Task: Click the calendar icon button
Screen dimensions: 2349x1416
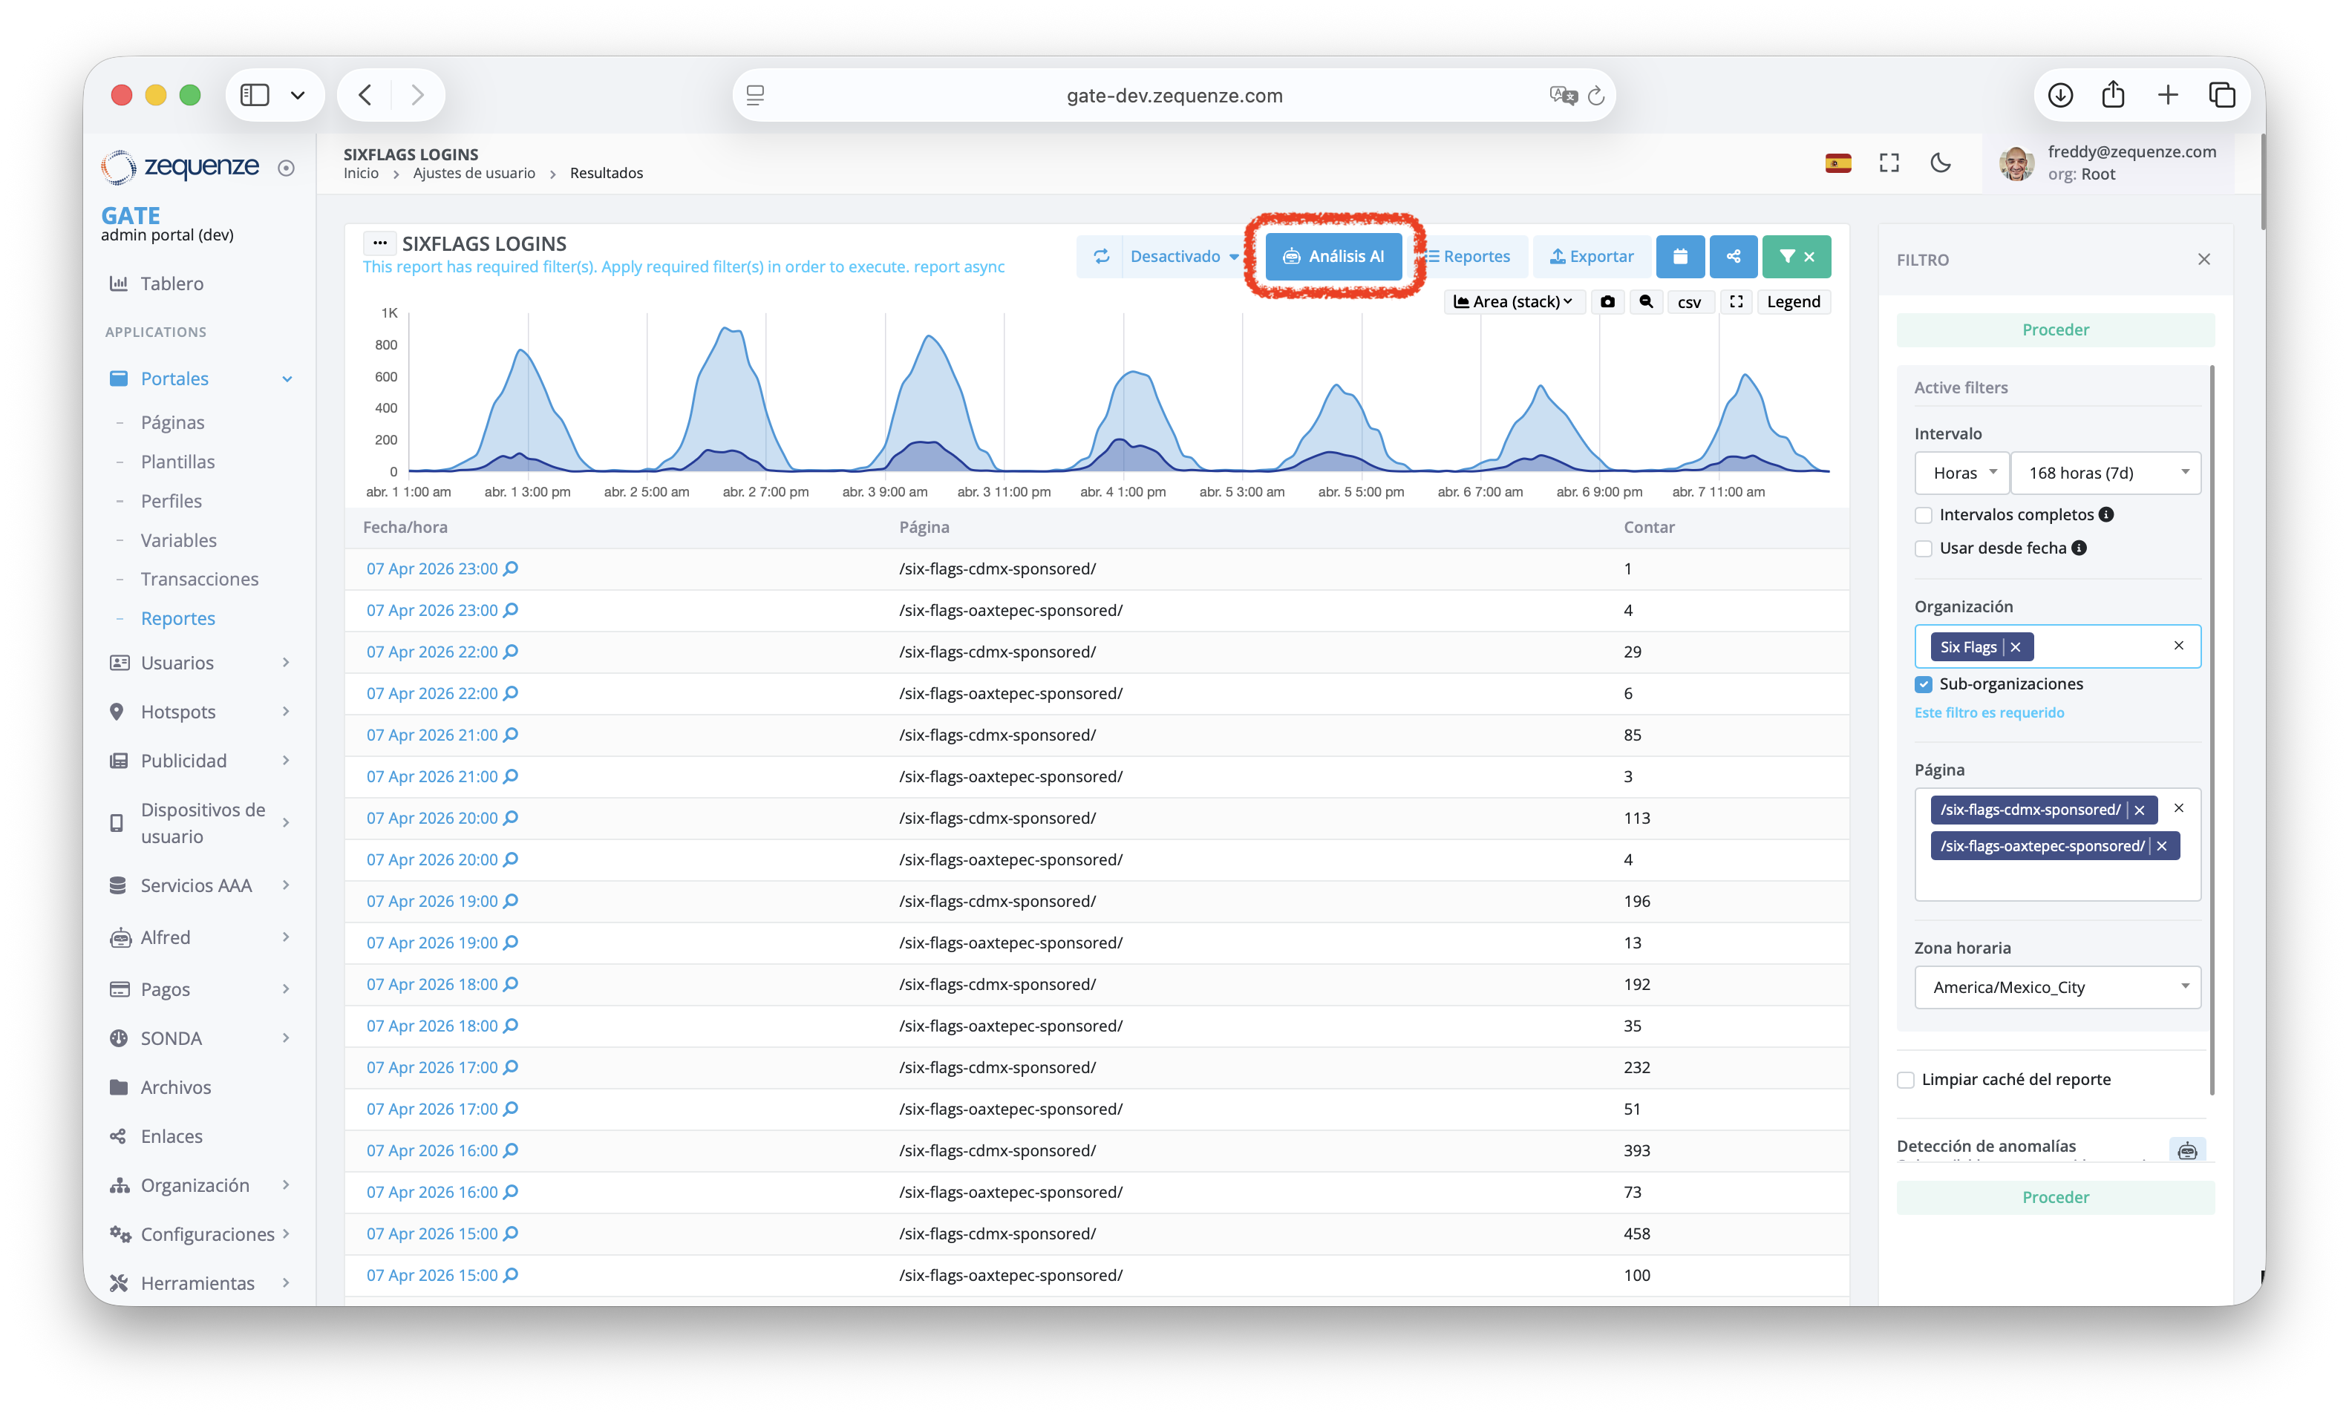Action: pos(1680,256)
